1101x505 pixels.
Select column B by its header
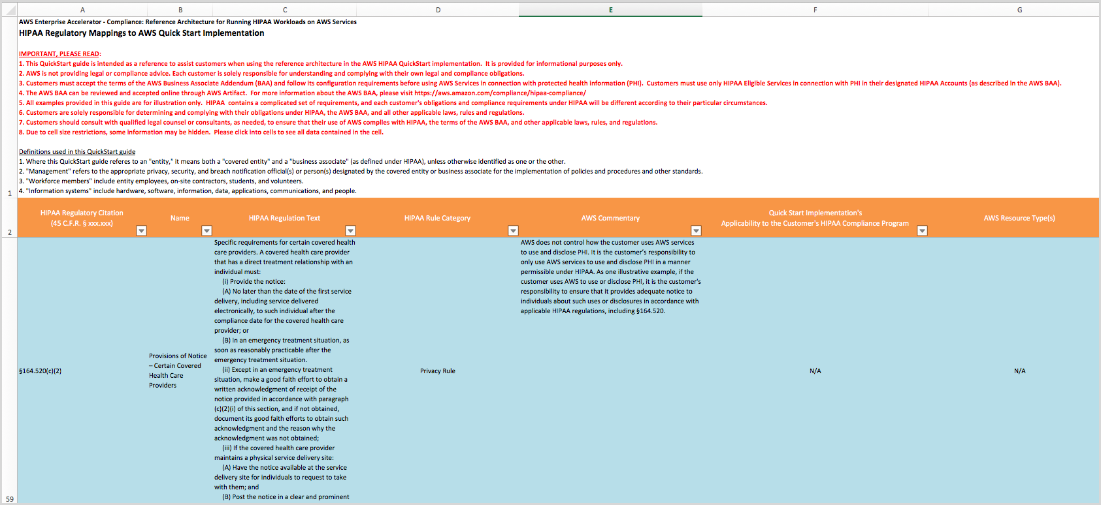pyautogui.click(x=180, y=10)
